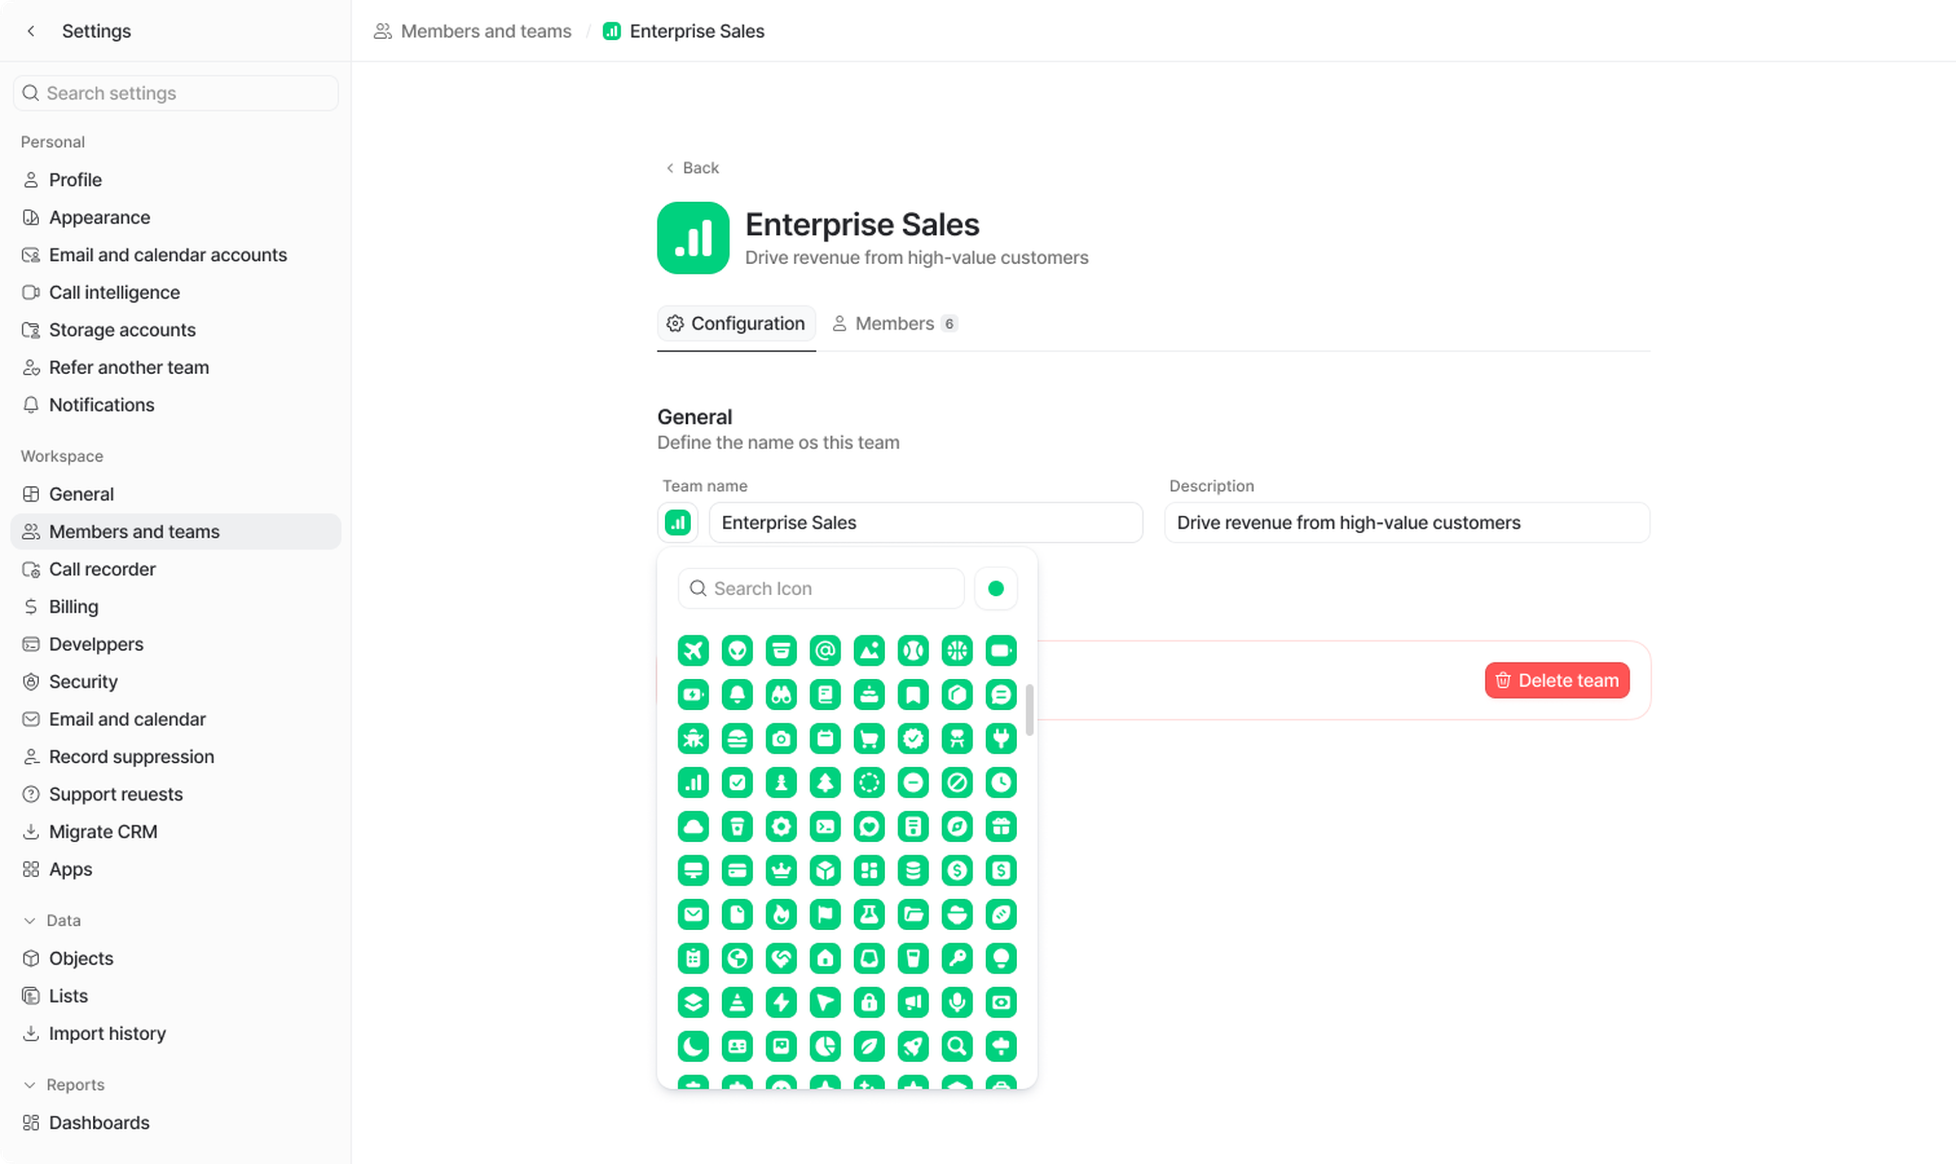Pick the lightbulb icon

(1000, 958)
